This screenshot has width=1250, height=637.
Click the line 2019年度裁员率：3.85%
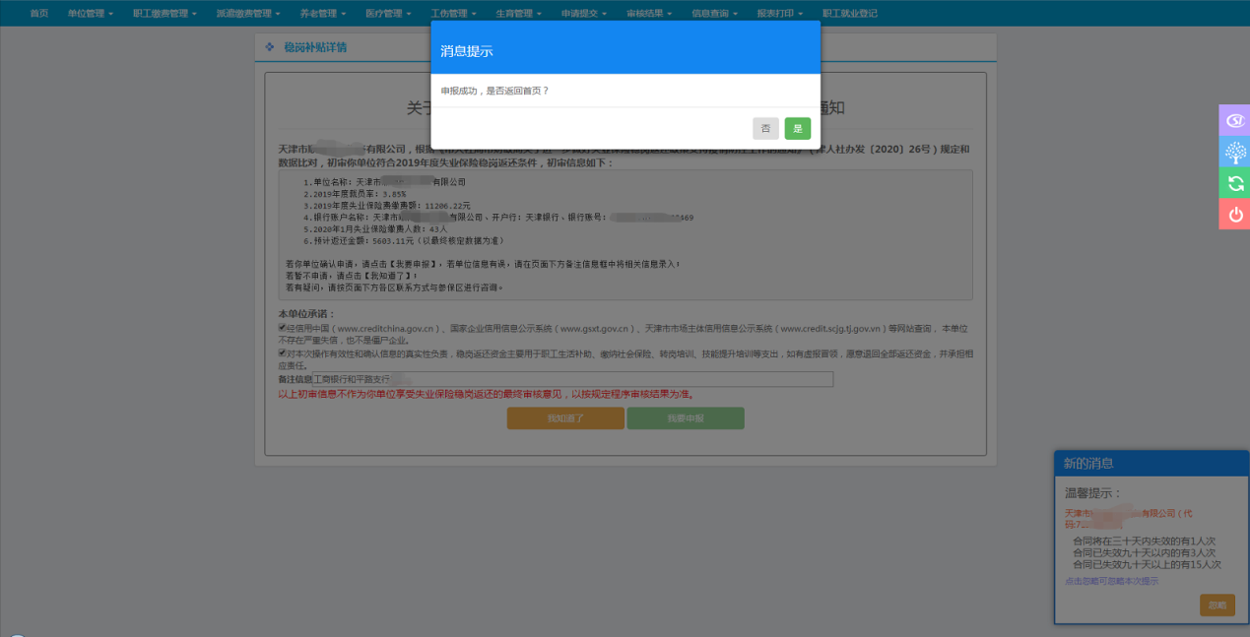coord(355,194)
